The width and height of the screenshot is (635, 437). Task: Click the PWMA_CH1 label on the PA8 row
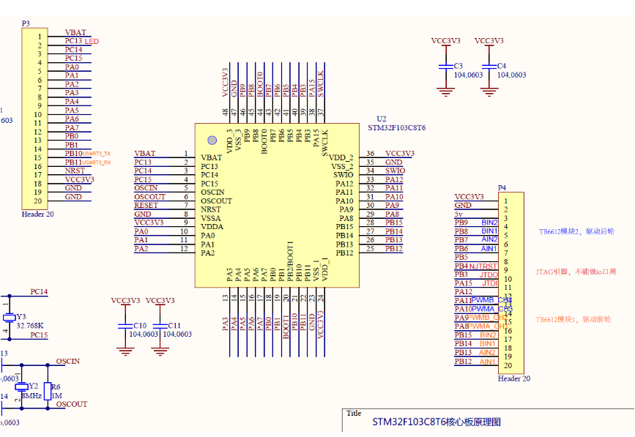(488, 326)
